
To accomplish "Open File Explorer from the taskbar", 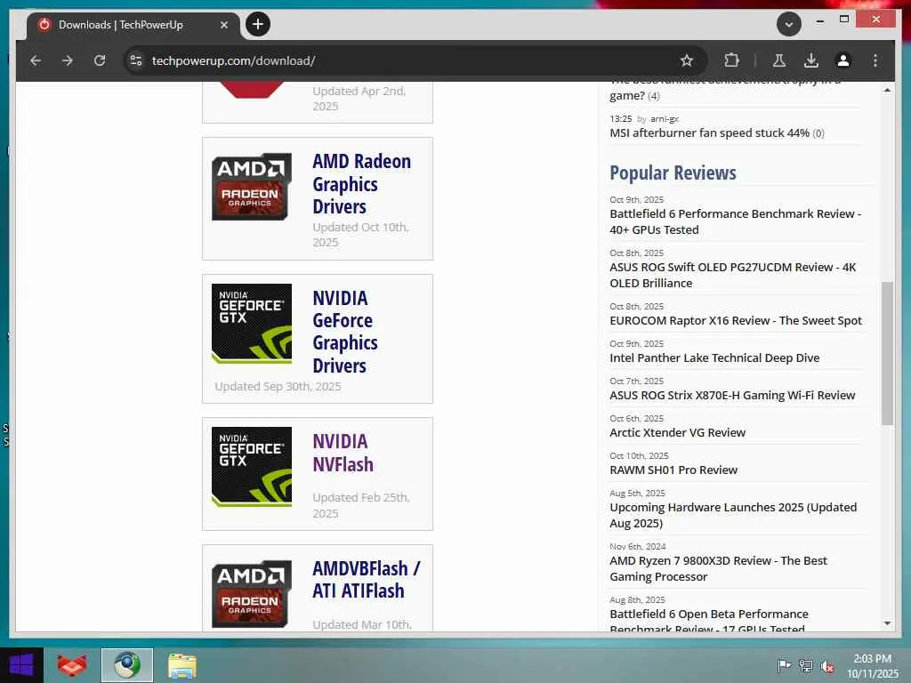I will pos(181,665).
